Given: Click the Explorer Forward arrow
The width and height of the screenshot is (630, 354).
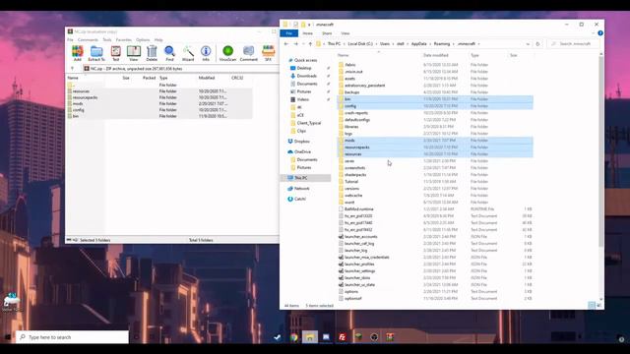Looking at the screenshot, I should (x=296, y=43).
